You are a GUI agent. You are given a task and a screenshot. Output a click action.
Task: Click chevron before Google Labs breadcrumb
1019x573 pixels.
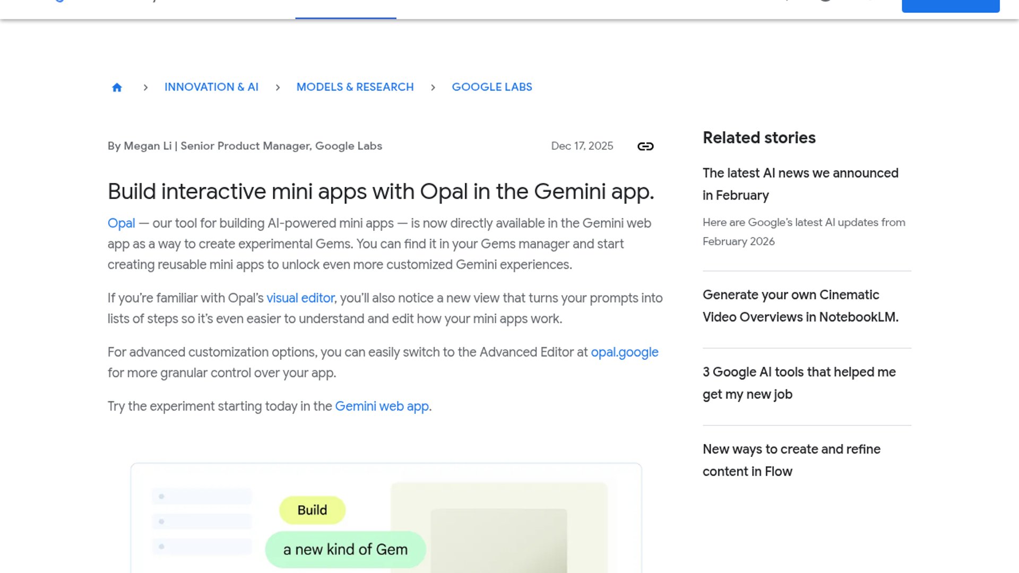(433, 88)
